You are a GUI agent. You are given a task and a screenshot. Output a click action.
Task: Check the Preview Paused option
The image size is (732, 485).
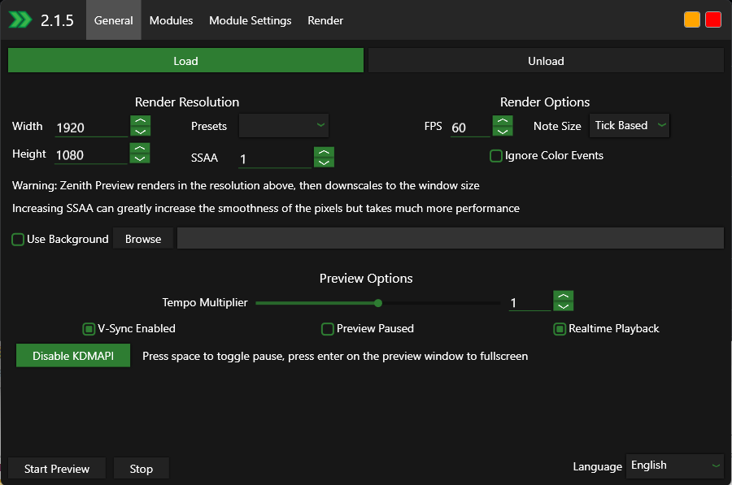[x=328, y=329]
